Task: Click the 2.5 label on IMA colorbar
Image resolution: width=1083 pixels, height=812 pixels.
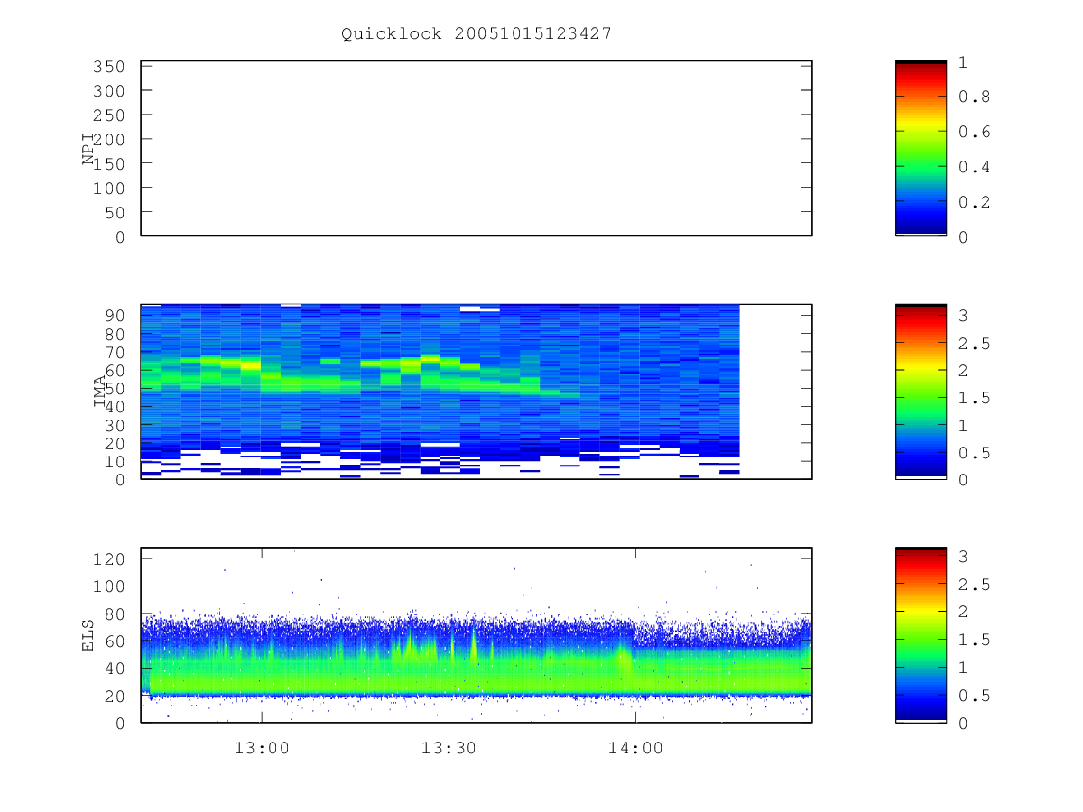Action: point(973,344)
